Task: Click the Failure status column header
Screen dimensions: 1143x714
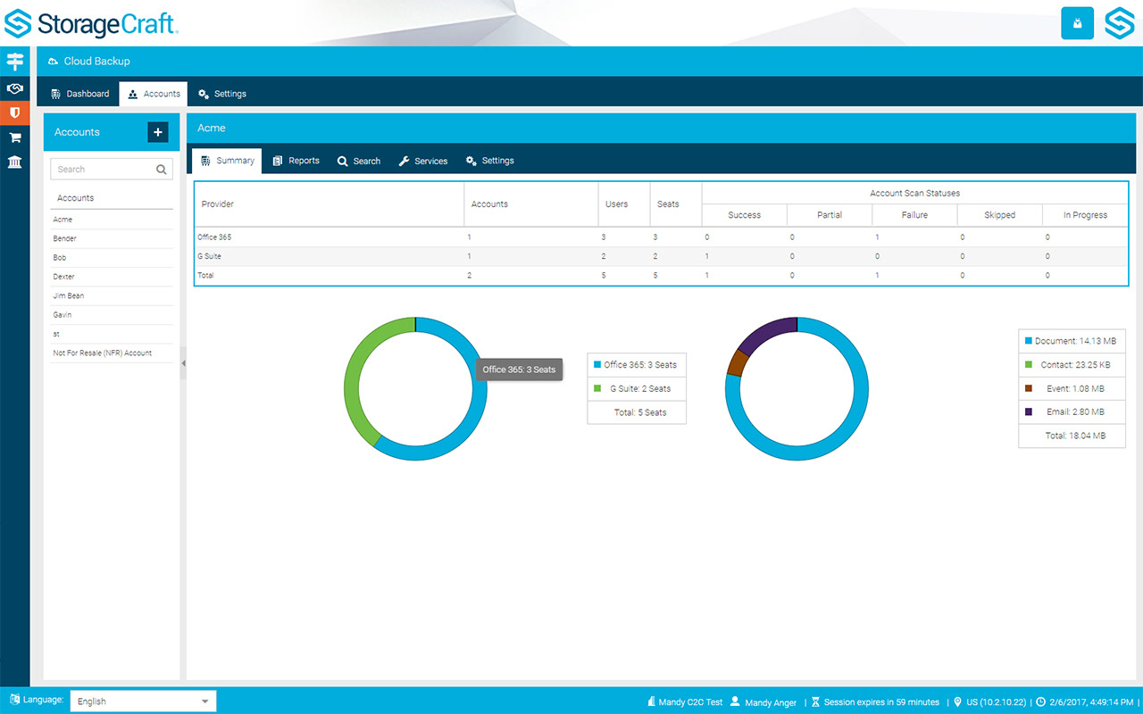Action: pos(914,215)
